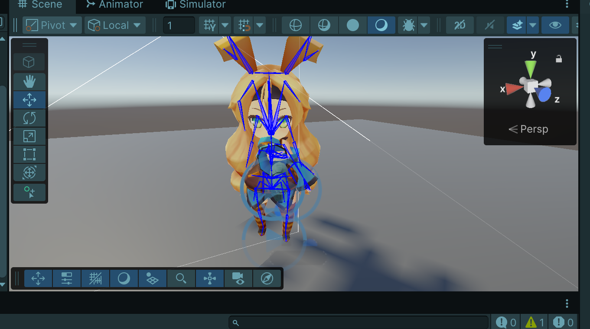Click the red X axis cone on gizmo

515,89
